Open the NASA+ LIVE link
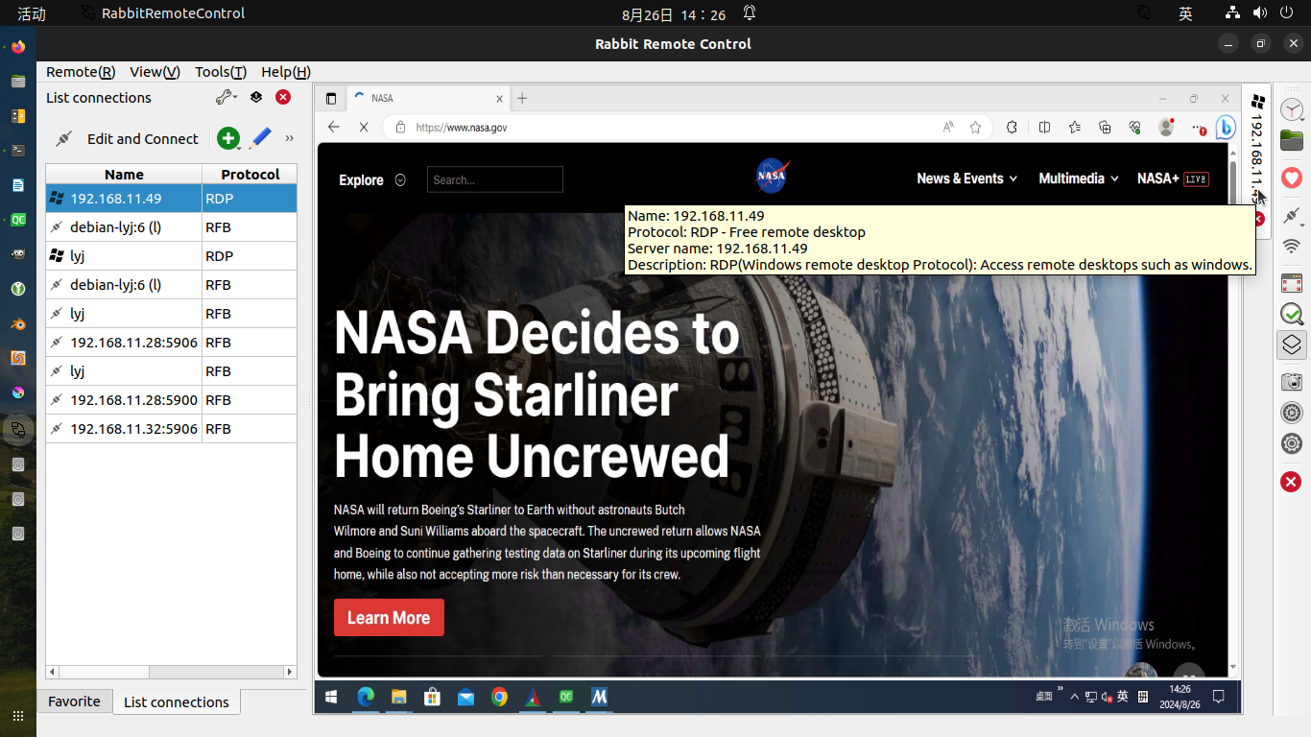Screen dimensions: 1311x737 click(1173, 178)
